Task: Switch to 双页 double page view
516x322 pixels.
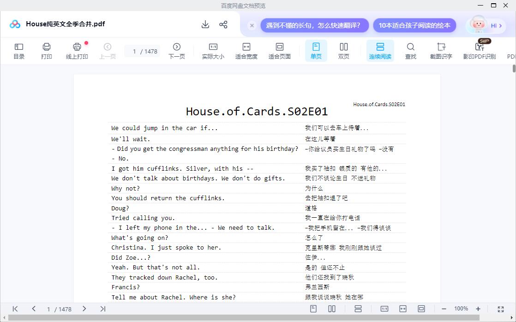Action: (344, 51)
